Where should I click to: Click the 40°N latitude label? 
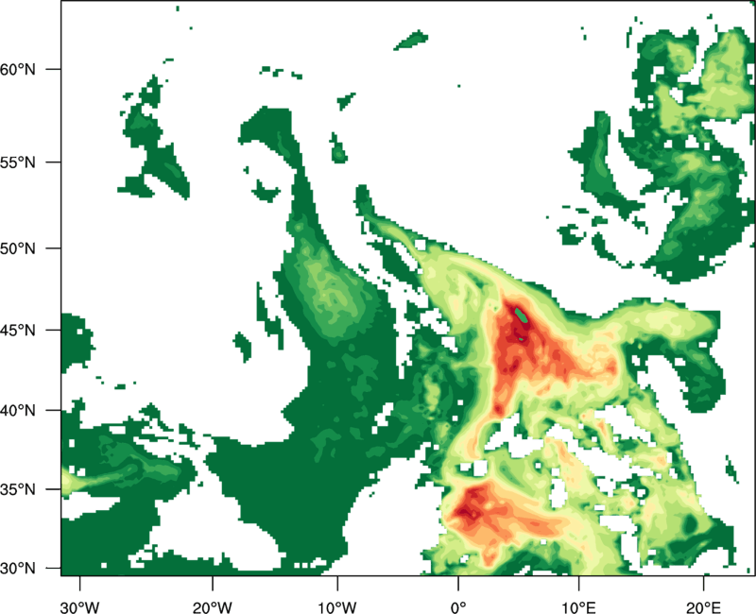coord(18,411)
